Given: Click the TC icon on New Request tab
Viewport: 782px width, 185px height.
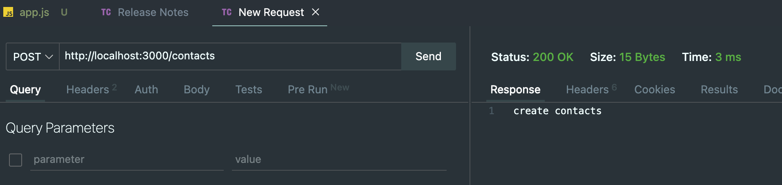Looking at the screenshot, I should point(227,12).
